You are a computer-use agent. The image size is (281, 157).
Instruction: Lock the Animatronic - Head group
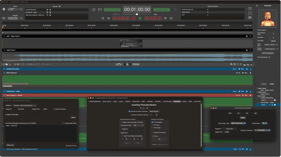click(50, 12)
